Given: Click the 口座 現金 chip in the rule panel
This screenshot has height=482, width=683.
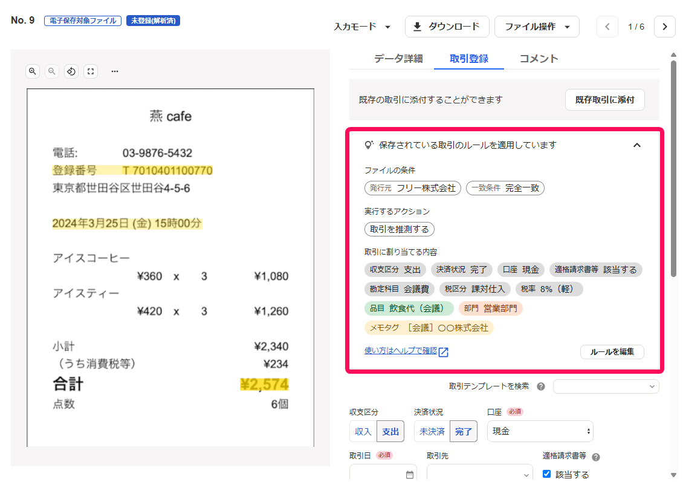Looking at the screenshot, I should 521,270.
